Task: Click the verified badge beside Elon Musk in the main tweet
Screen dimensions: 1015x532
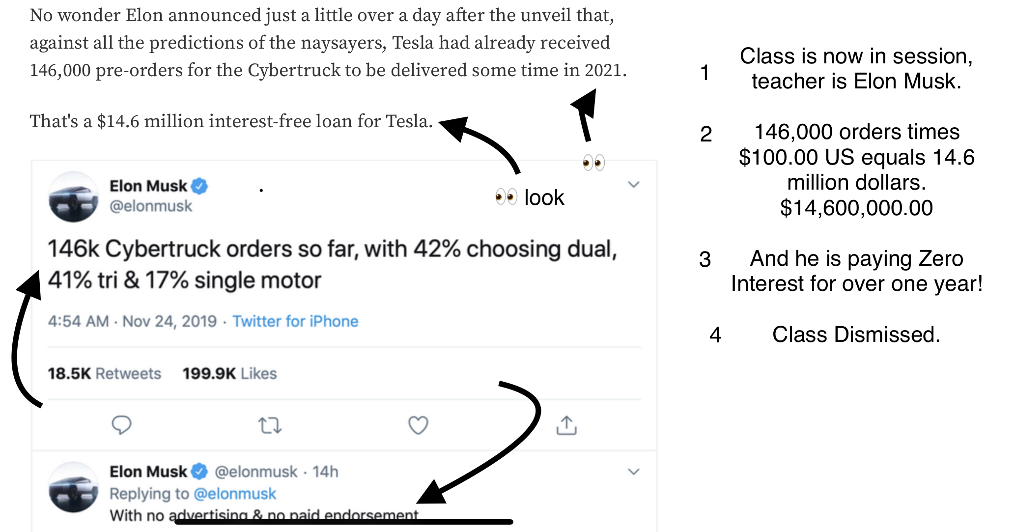Action: [x=199, y=186]
